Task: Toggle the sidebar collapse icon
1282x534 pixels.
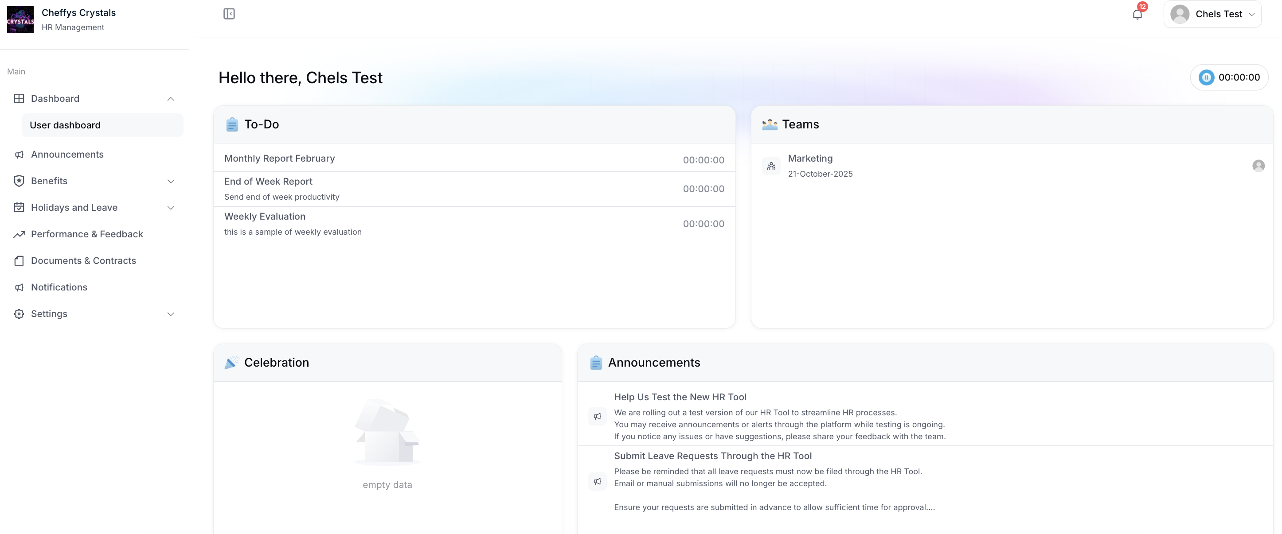Action: coord(229,14)
